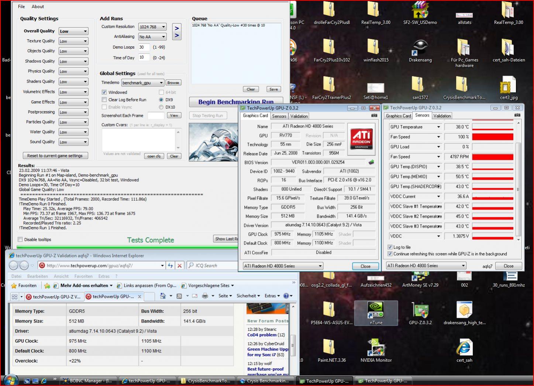
Task: Enable the 64 bit checkbox
Action: [161, 92]
